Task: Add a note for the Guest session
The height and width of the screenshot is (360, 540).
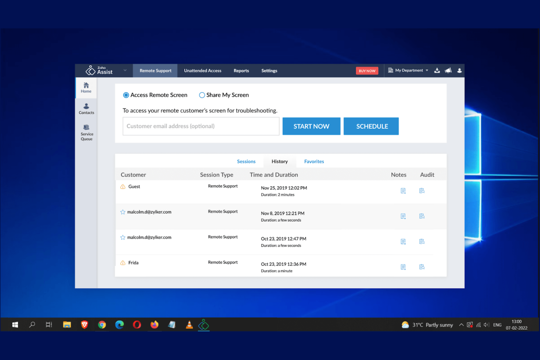Action: (x=403, y=190)
